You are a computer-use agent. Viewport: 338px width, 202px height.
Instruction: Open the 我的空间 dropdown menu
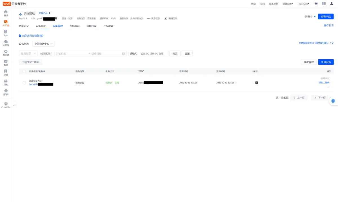[304, 4]
